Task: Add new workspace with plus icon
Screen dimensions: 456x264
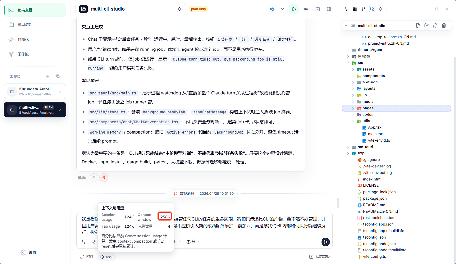Action: tap(47, 76)
